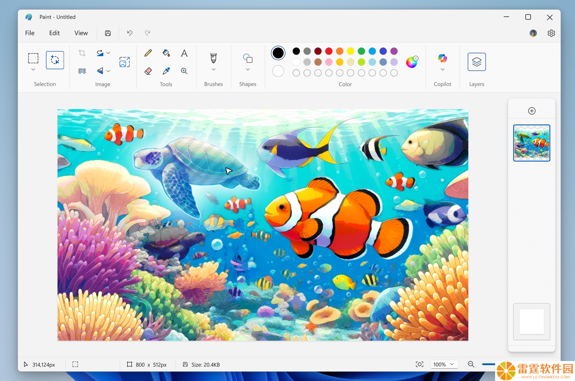Pick the yellow color swatch
This screenshot has height=381, width=575.
pos(351,51)
